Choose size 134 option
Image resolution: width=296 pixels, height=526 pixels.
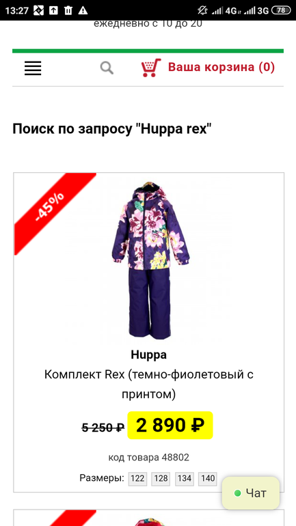[185, 479]
